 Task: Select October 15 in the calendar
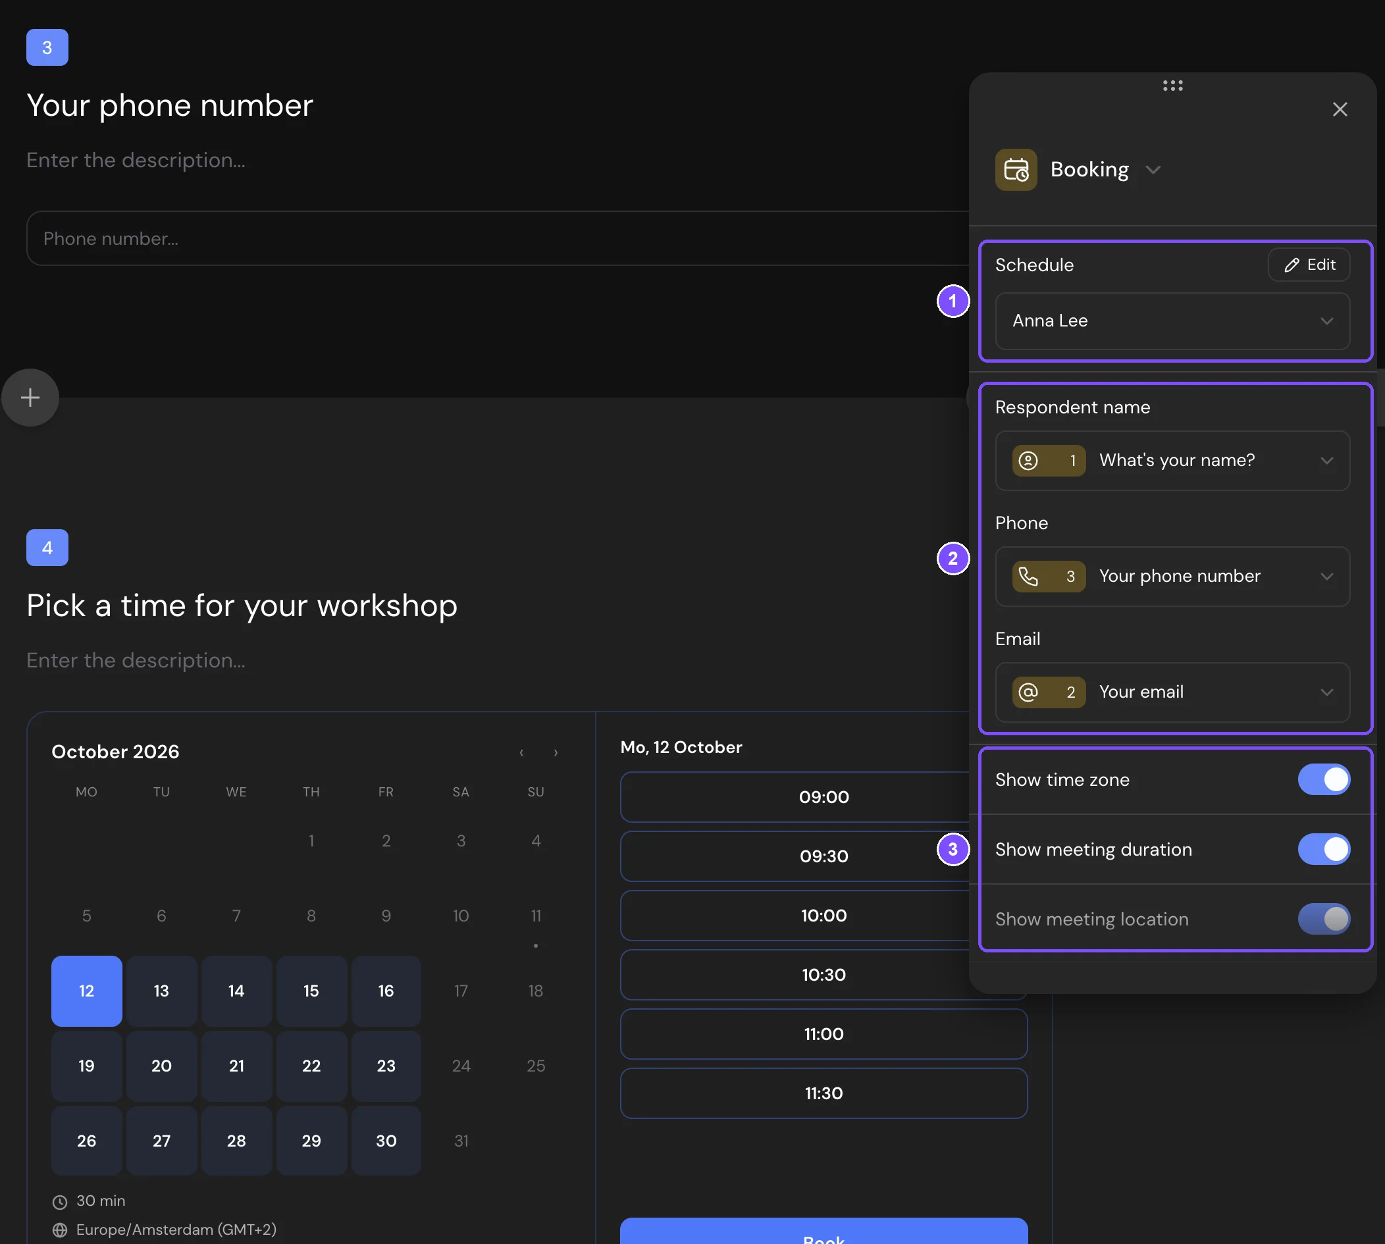pyautogui.click(x=311, y=992)
